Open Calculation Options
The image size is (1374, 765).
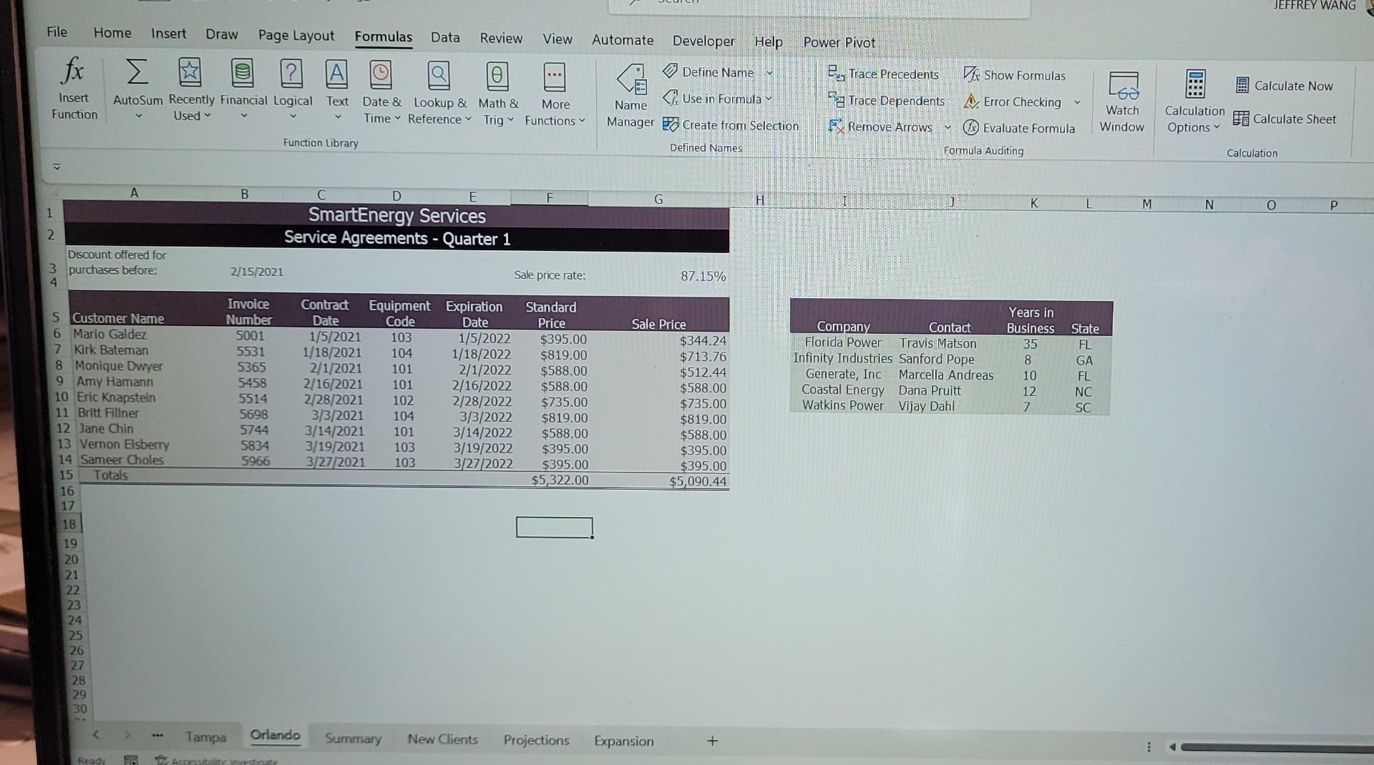1194,102
